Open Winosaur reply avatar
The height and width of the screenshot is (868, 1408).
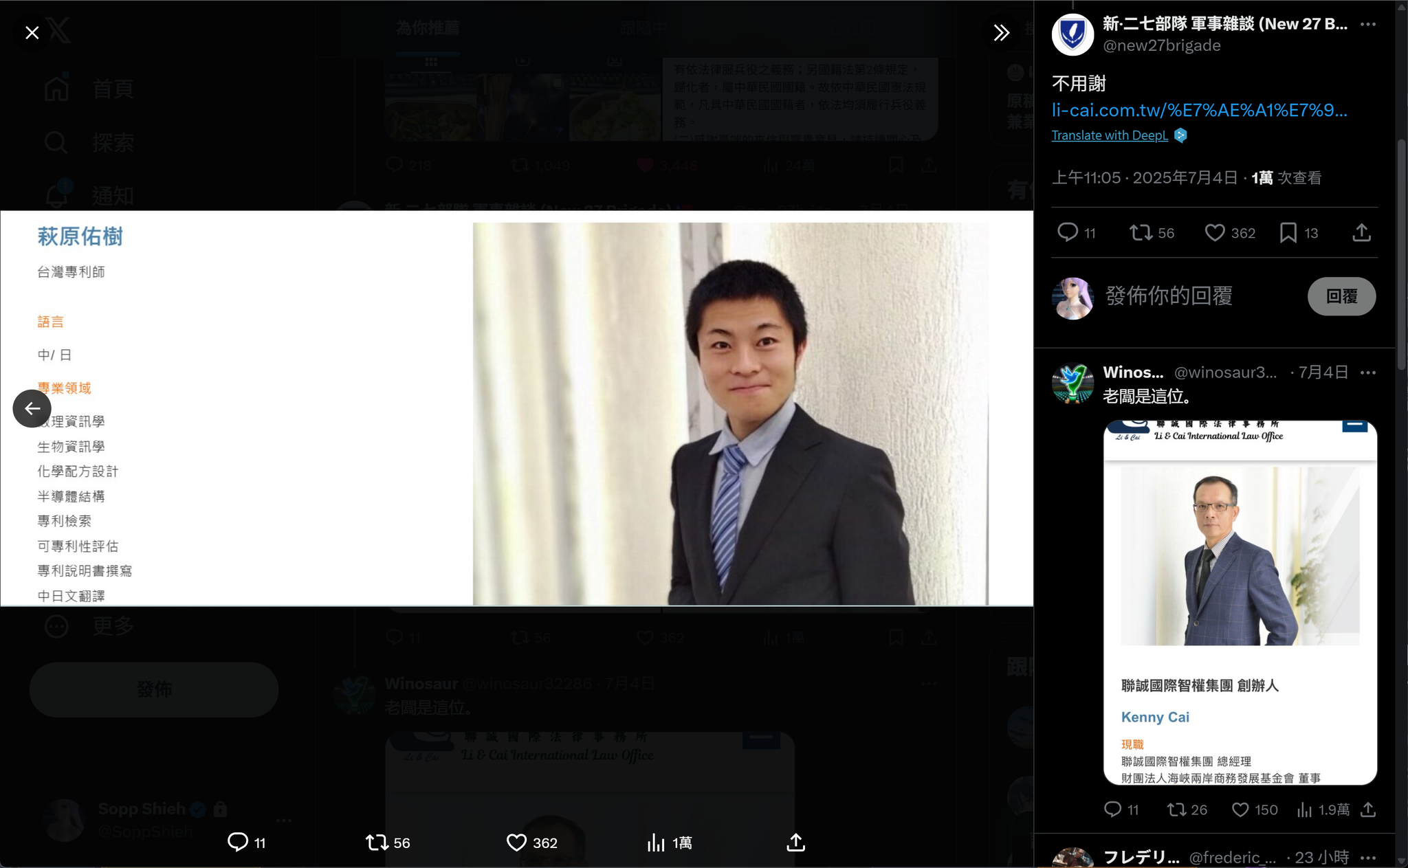1072,383
